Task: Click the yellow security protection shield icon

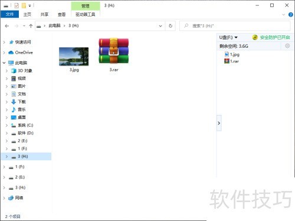Action: tap(255, 37)
